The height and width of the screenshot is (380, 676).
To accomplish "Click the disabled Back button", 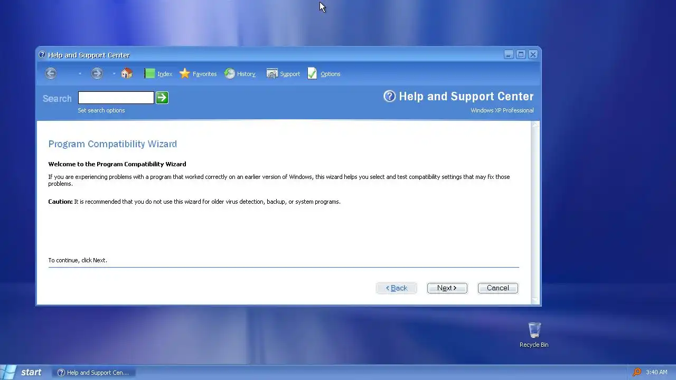I will (x=397, y=288).
